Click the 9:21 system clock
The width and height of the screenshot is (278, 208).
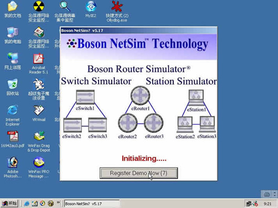(268, 204)
